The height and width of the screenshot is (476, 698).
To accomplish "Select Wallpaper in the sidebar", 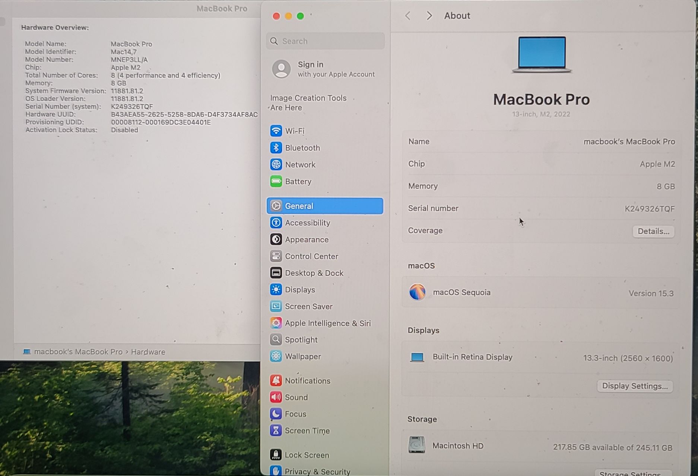I will (302, 356).
